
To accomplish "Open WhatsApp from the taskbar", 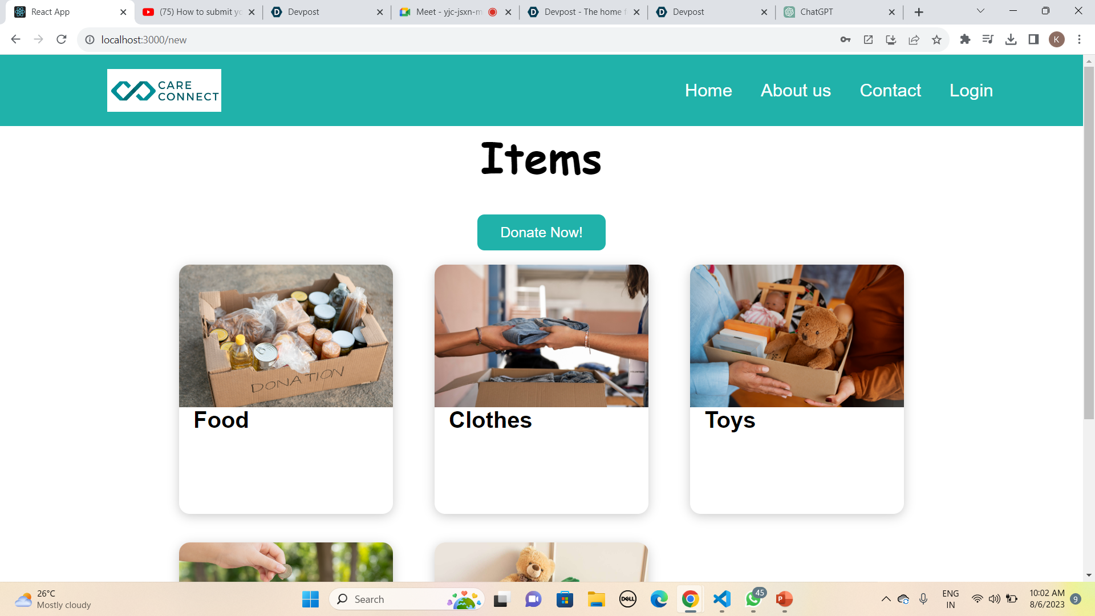I will click(753, 599).
